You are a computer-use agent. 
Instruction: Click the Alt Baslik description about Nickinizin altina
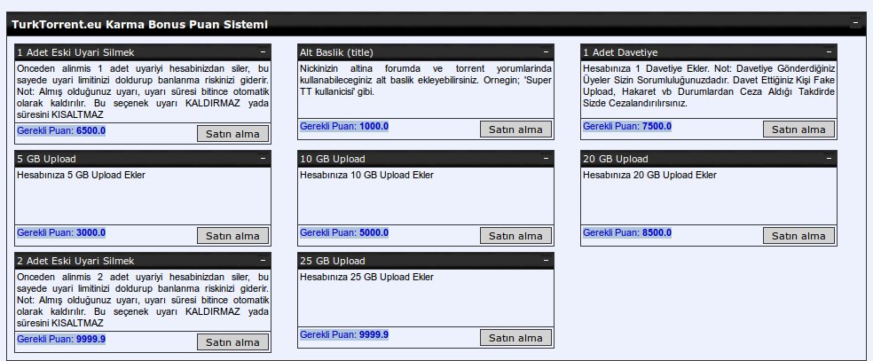click(426, 80)
